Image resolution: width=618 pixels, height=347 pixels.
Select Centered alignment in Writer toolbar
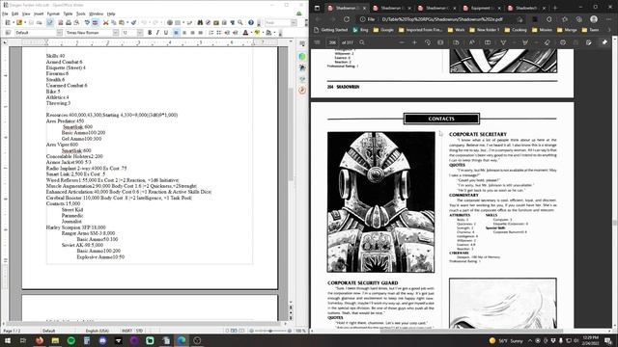[184, 33]
